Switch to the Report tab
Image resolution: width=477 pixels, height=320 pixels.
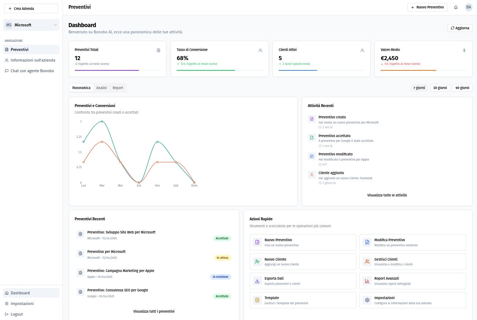pos(118,88)
